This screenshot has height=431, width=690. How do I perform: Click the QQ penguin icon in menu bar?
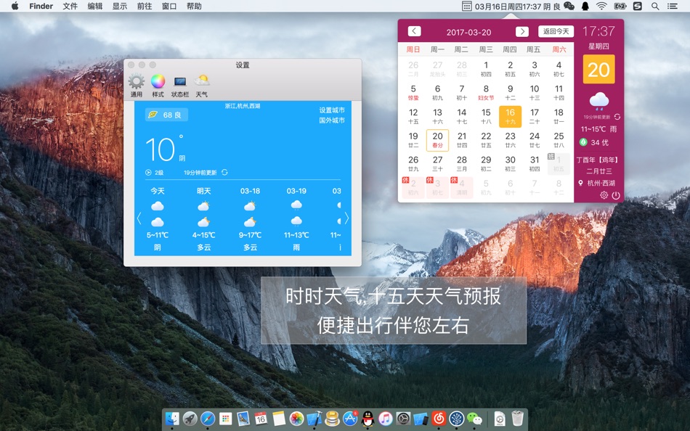pyautogui.click(x=585, y=6)
